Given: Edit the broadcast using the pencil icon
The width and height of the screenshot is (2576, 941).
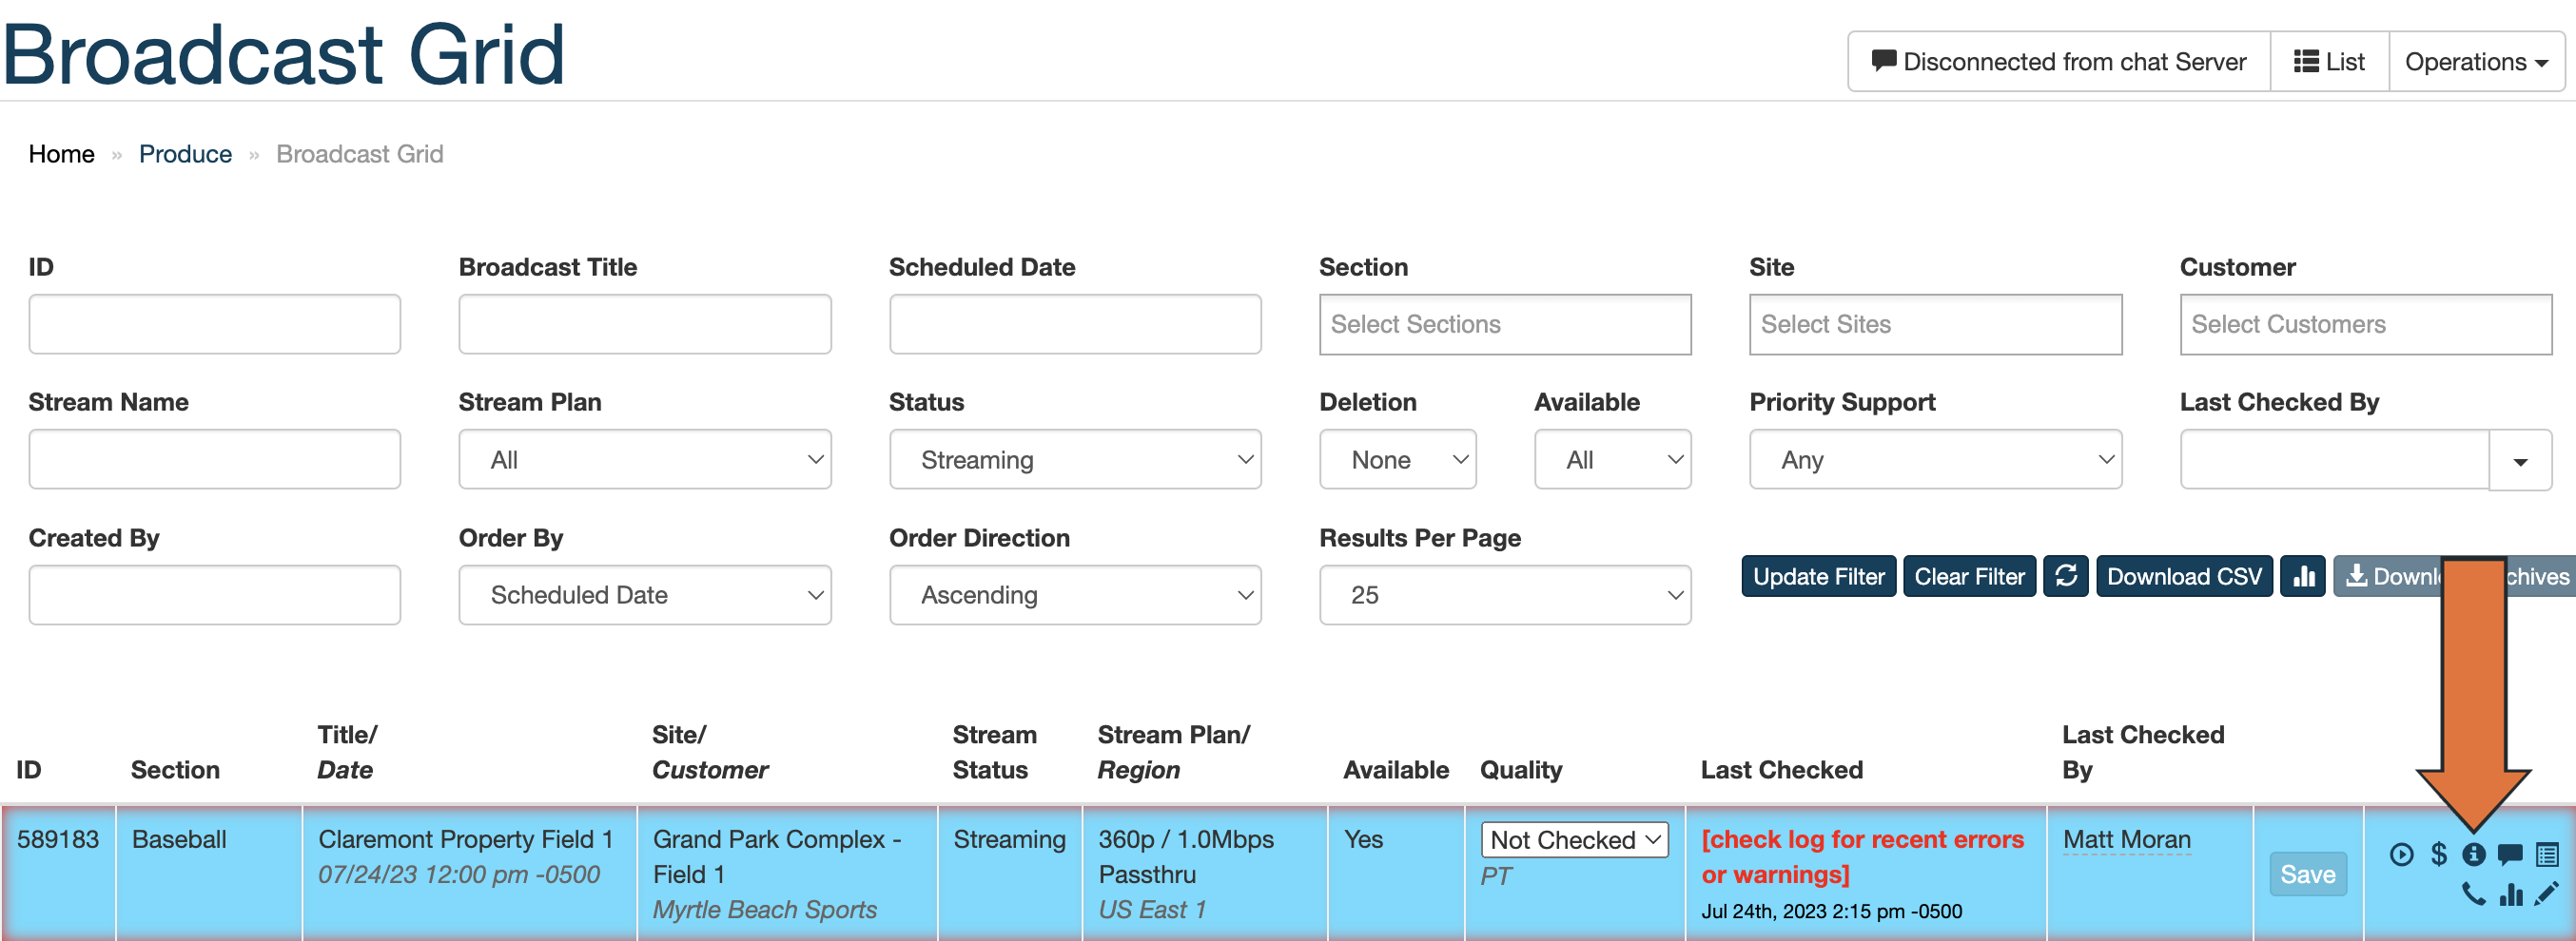Looking at the screenshot, I should click(x=2547, y=894).
